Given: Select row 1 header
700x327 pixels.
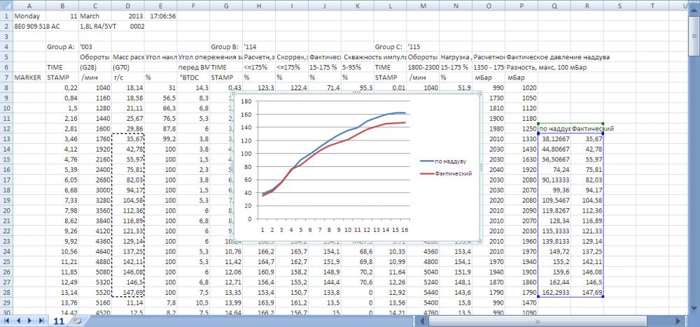Looking at the screenshot, I should coord(6,16).
